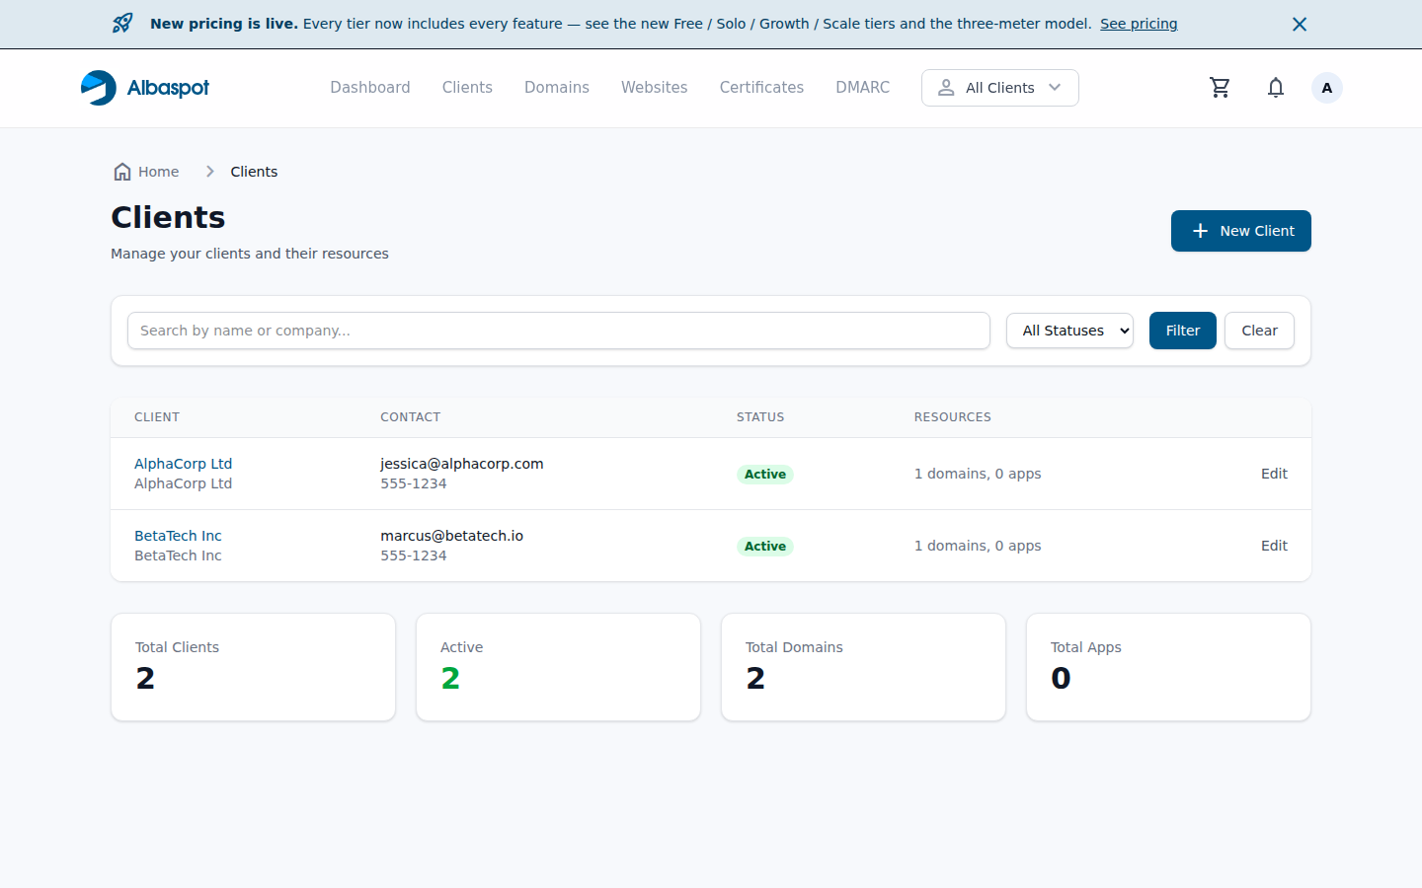Open the All Statuses dropdown

pyautogui.click(x=1069, y=331)
